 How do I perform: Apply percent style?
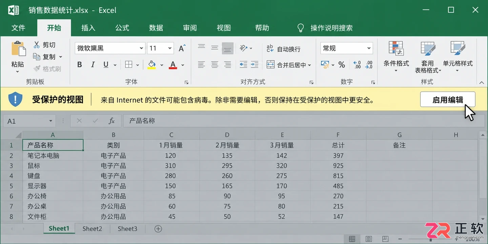(x=342, y=65)
